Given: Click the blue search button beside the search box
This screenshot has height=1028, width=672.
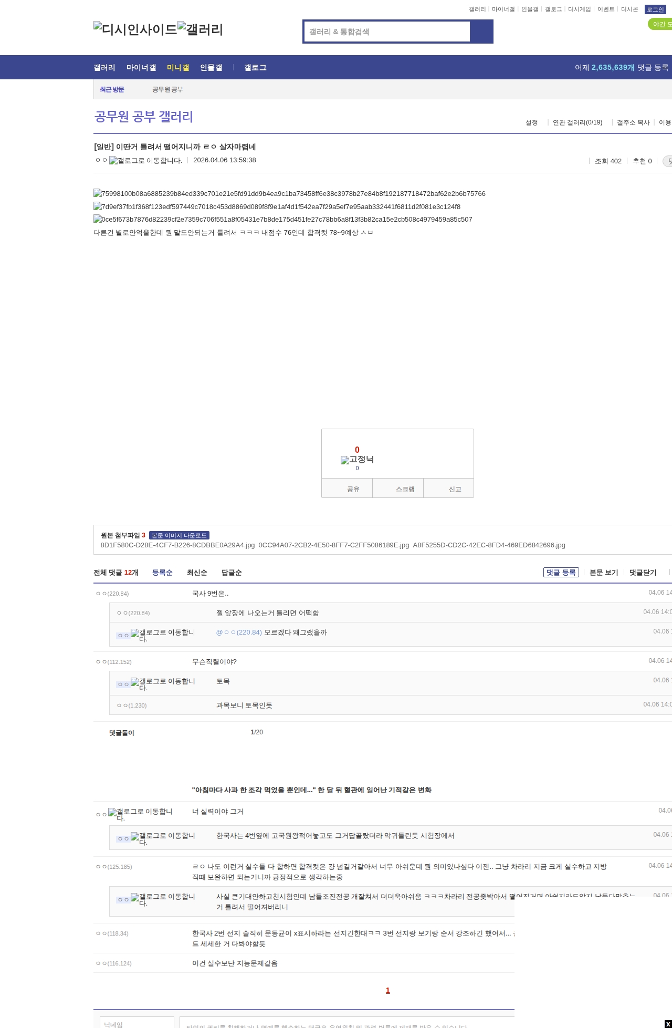Looking at the screenshot, I should (x=482, y=32).
